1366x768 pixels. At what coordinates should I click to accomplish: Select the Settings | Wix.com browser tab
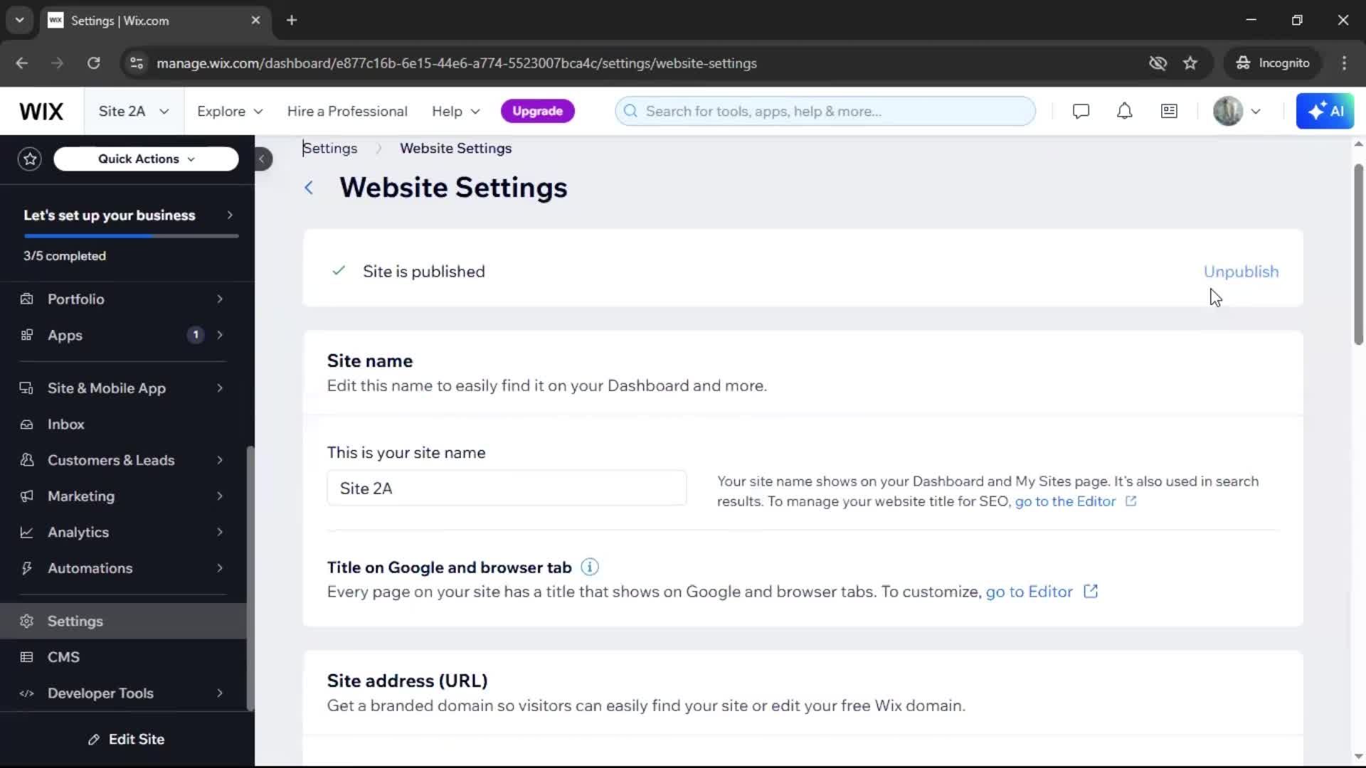[155, 21]
